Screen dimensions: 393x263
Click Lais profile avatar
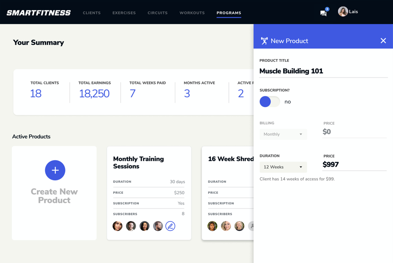click(x=343, y=12)
